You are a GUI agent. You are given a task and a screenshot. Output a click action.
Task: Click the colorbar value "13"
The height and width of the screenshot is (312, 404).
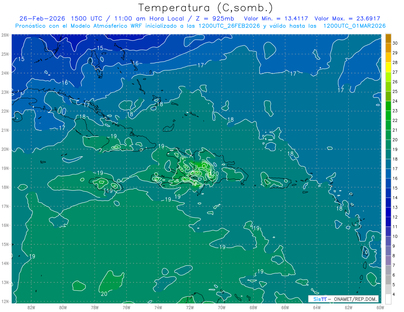[396, 207]
